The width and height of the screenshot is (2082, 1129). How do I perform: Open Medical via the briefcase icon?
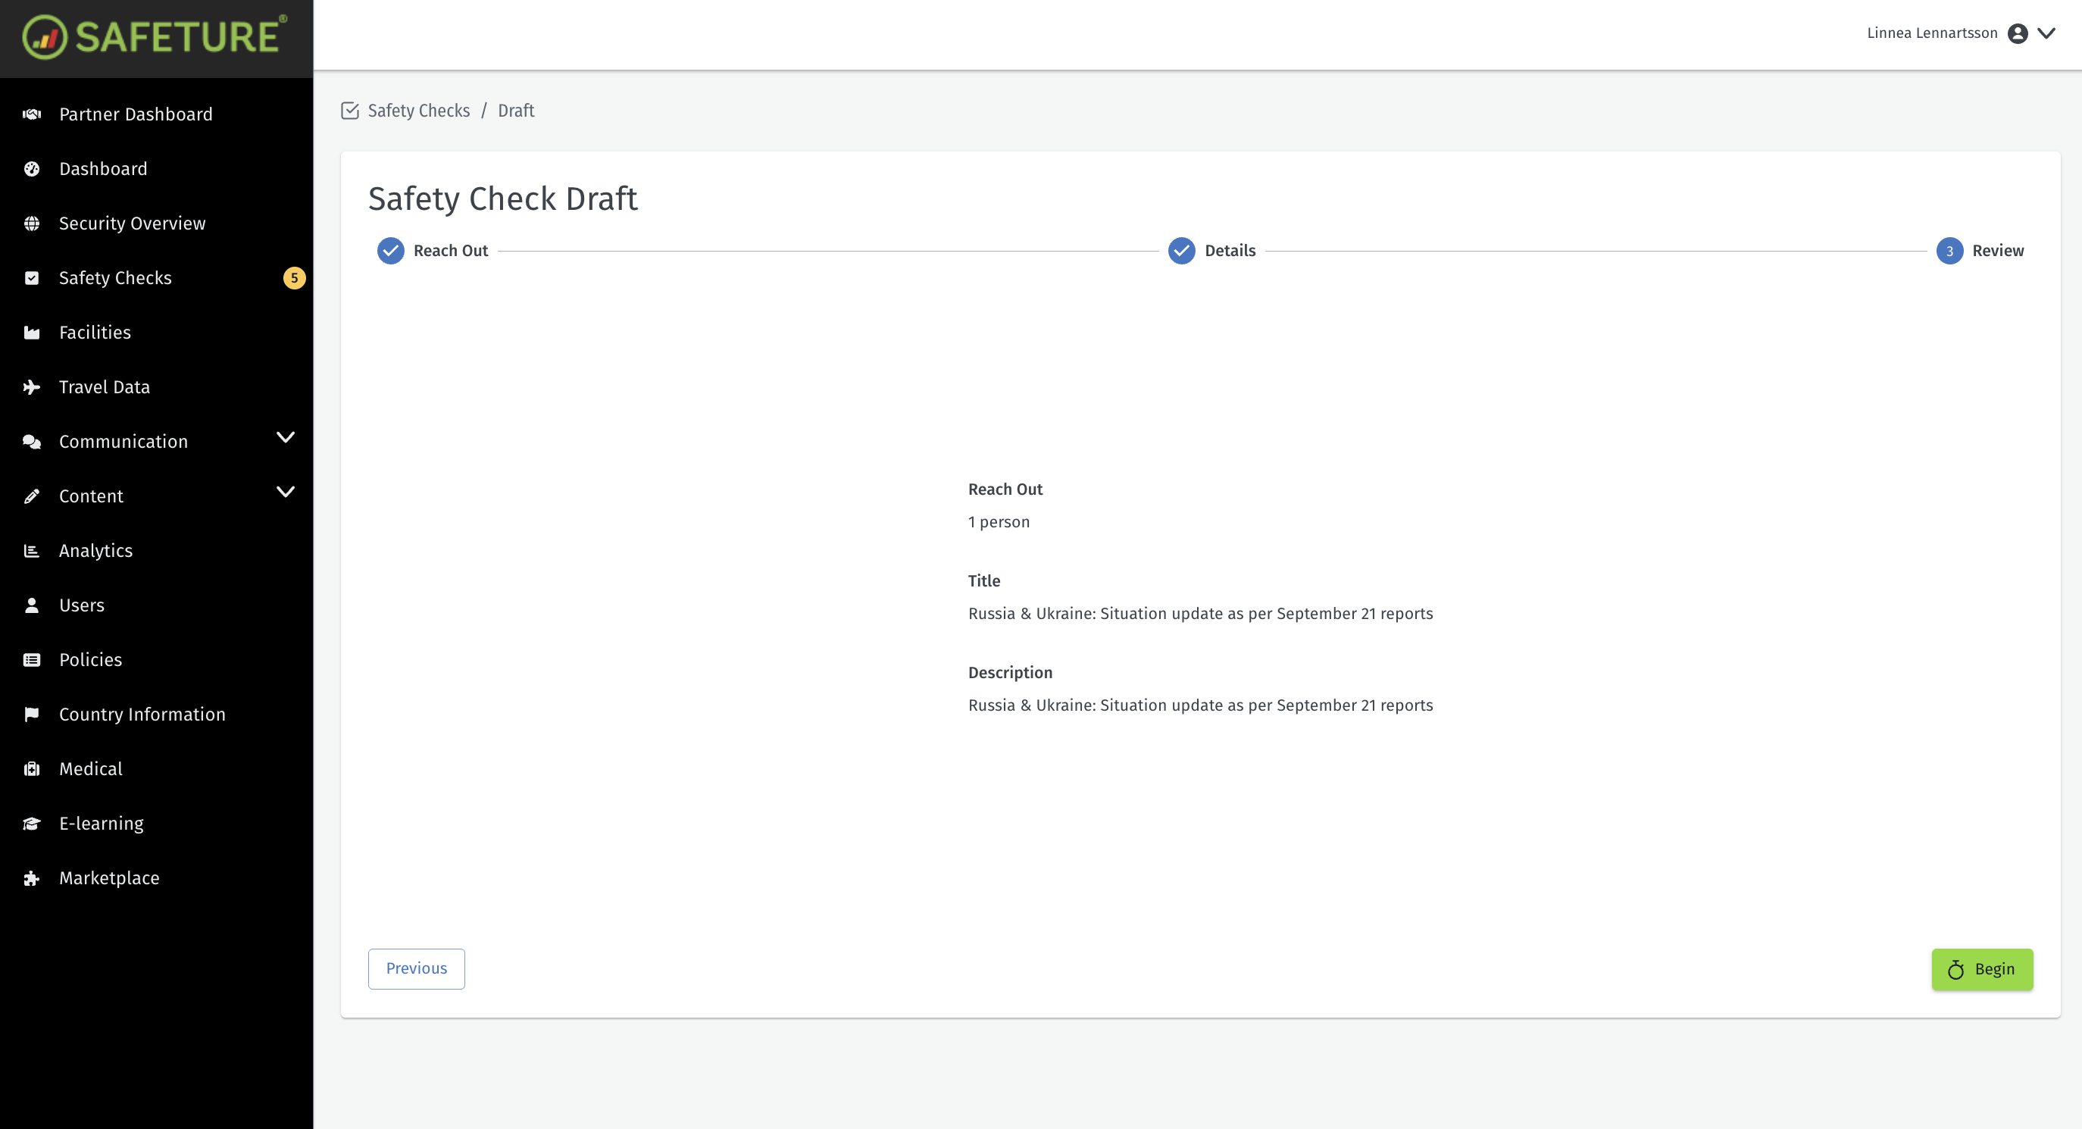(x=32, y=768)
